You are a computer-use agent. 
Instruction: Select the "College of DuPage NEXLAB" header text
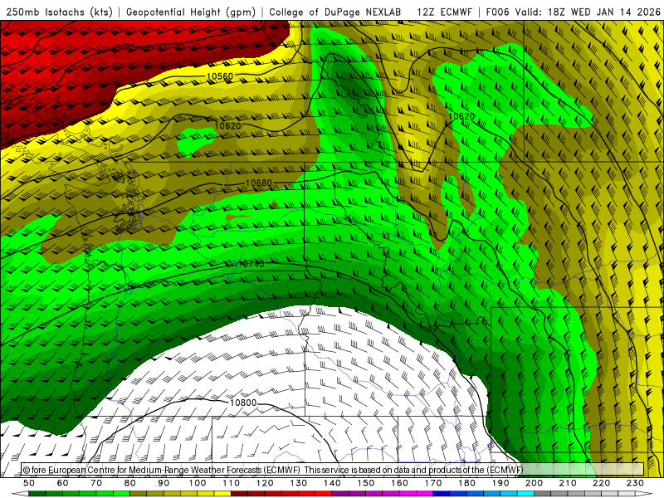335,12
